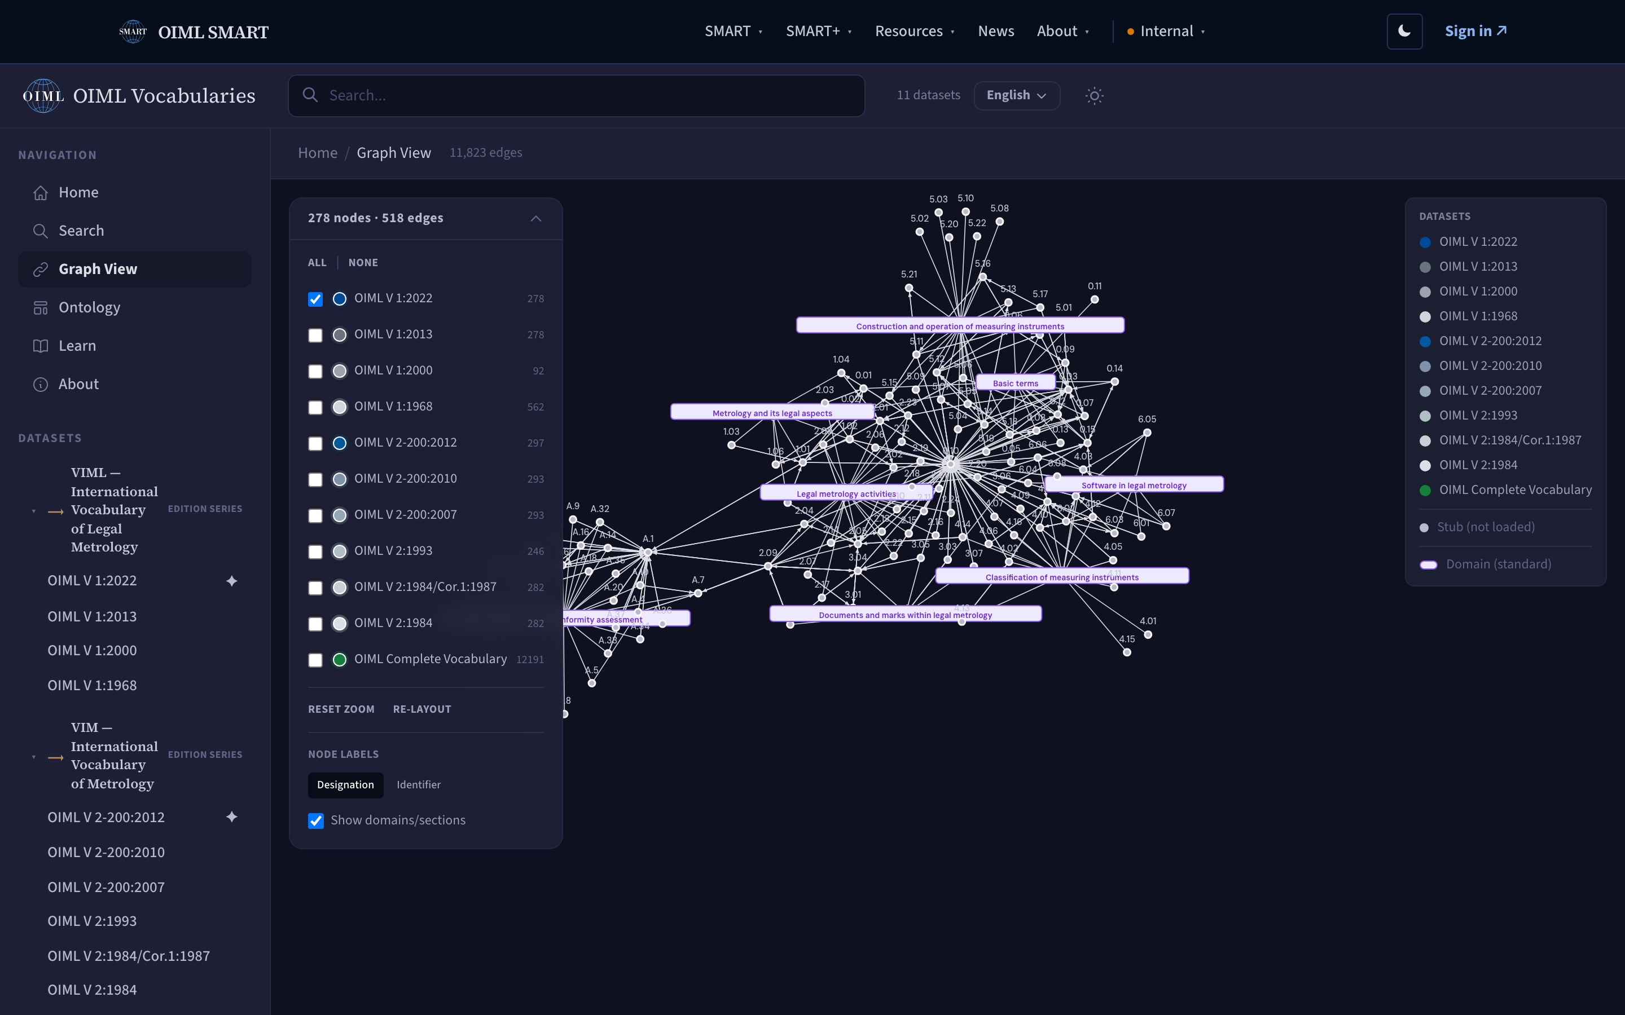Click graph node labeled 5.08
The height and width of the screenshot is (1015, 1625).
tap(999, 222)
